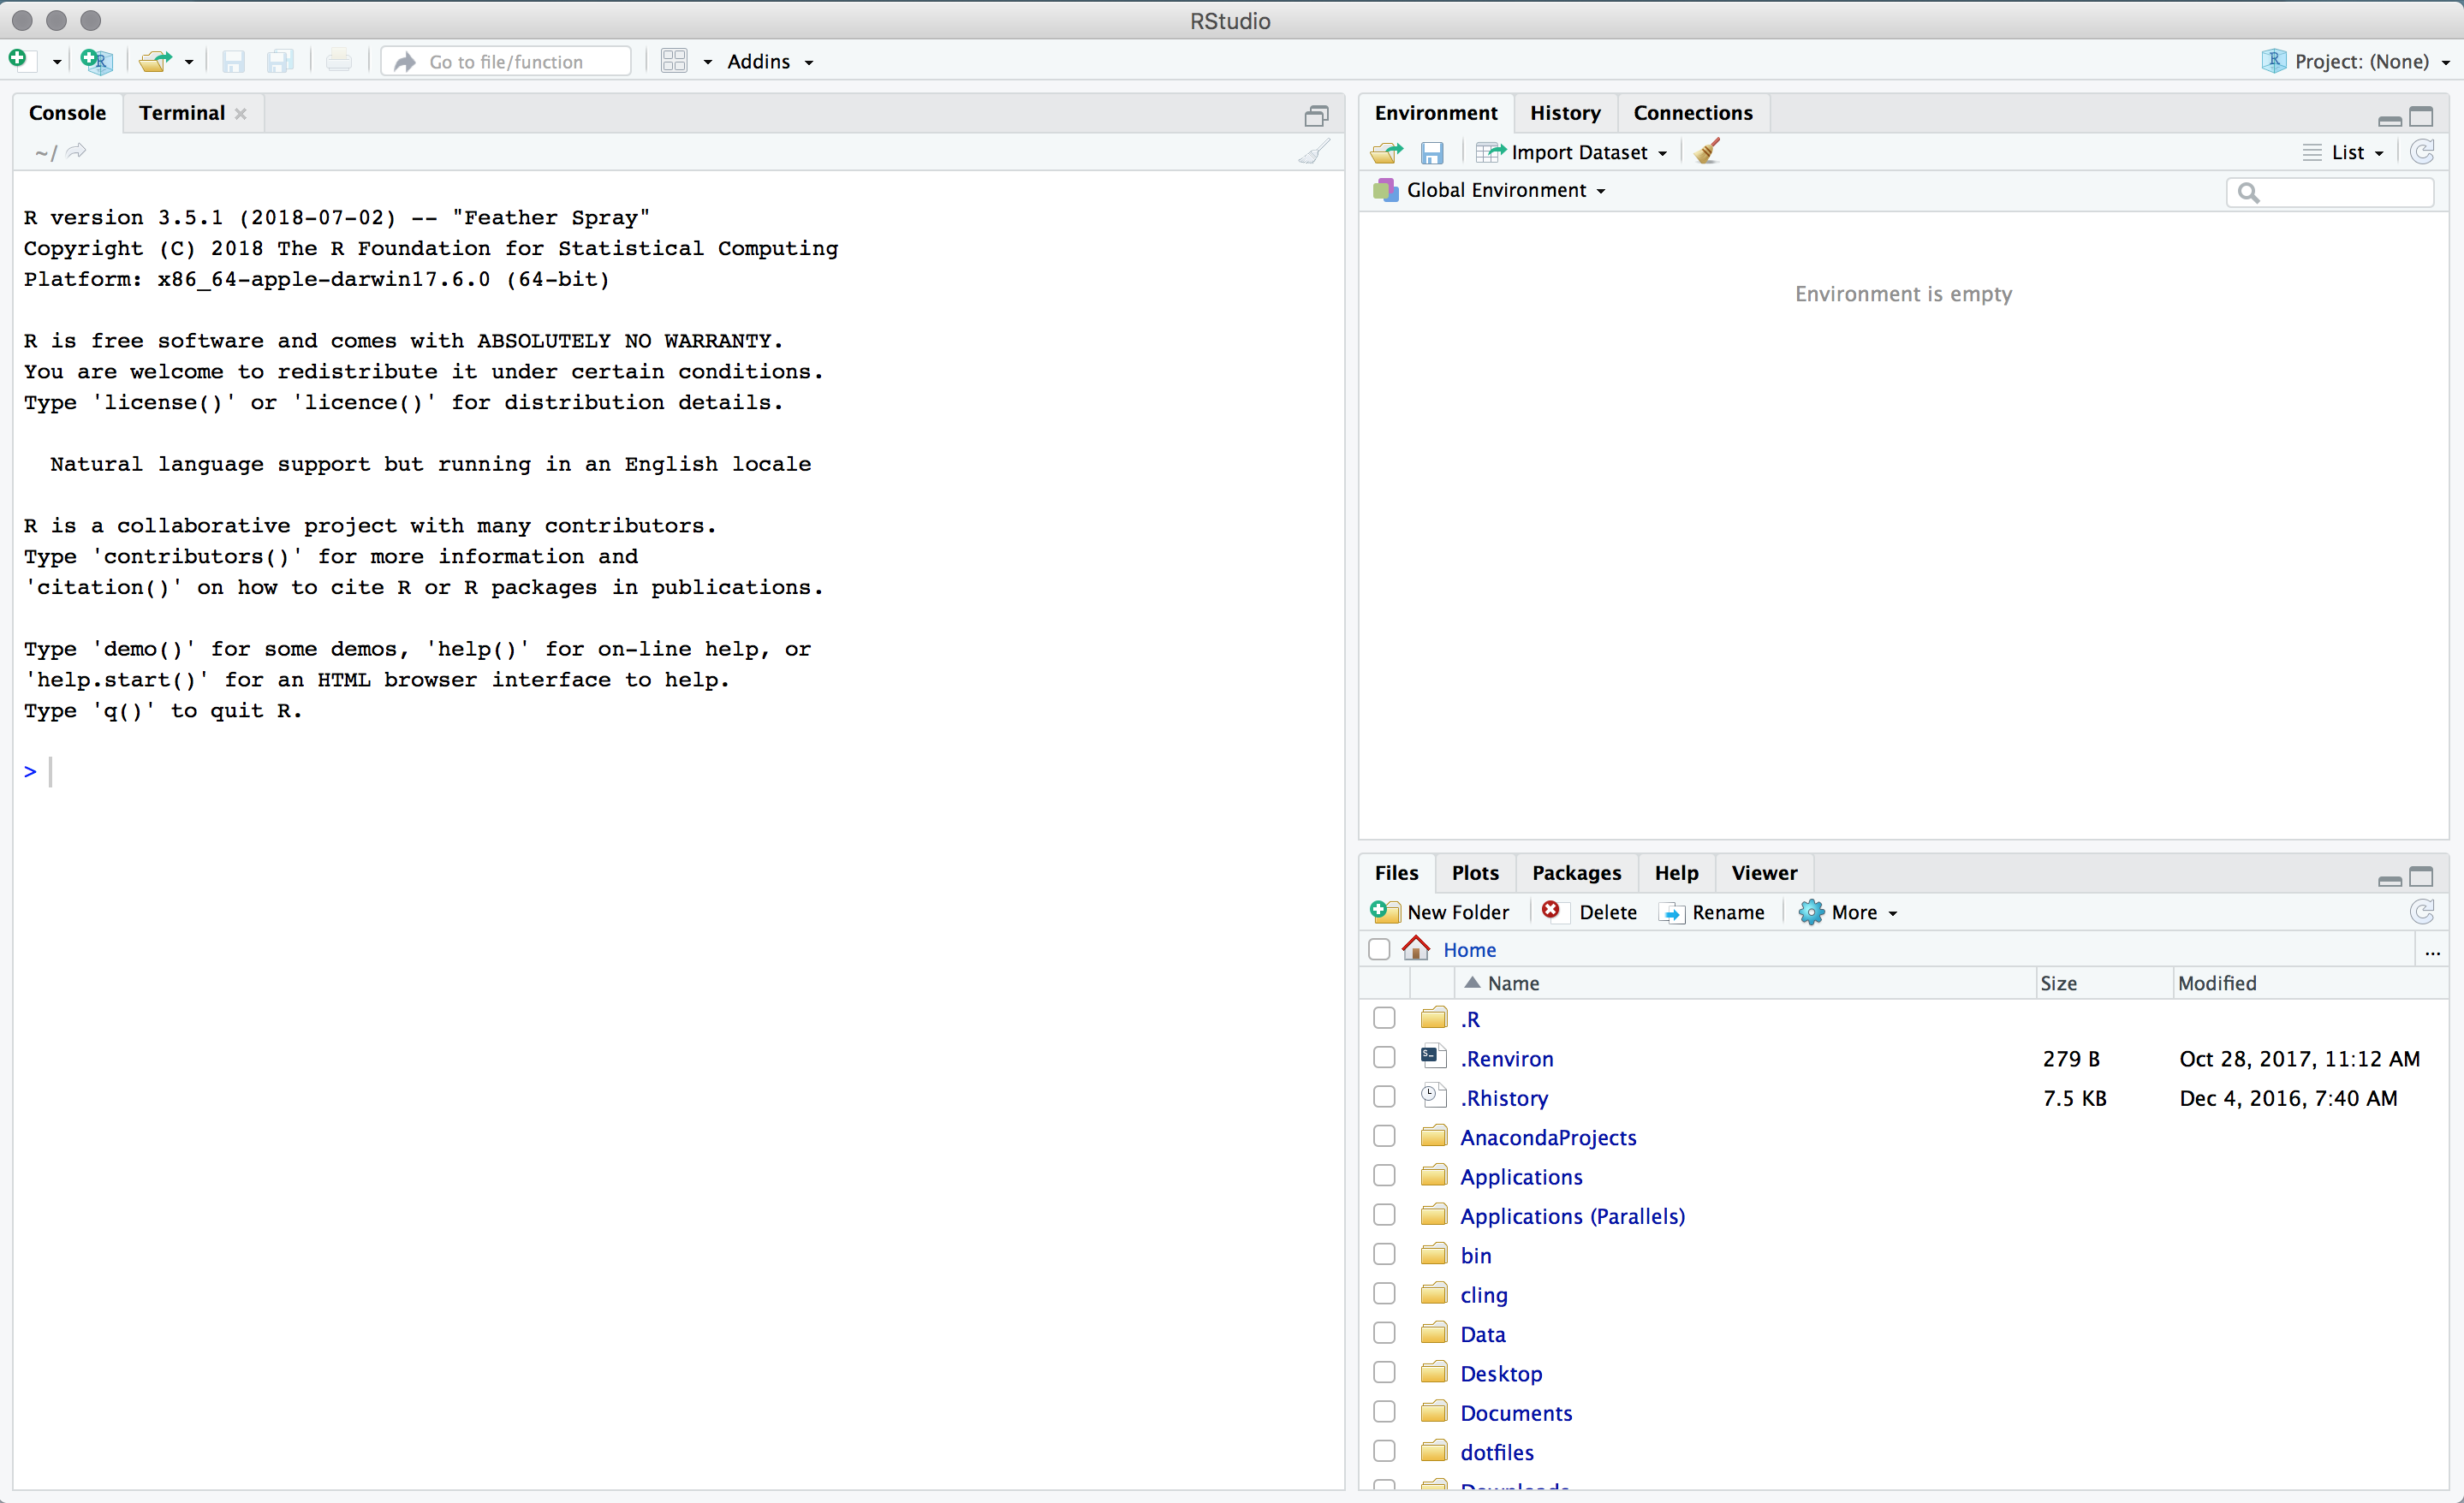The image size is (2464, 1503).
Task: Open the New File dropdown arrow
Action: click(57, 62)
